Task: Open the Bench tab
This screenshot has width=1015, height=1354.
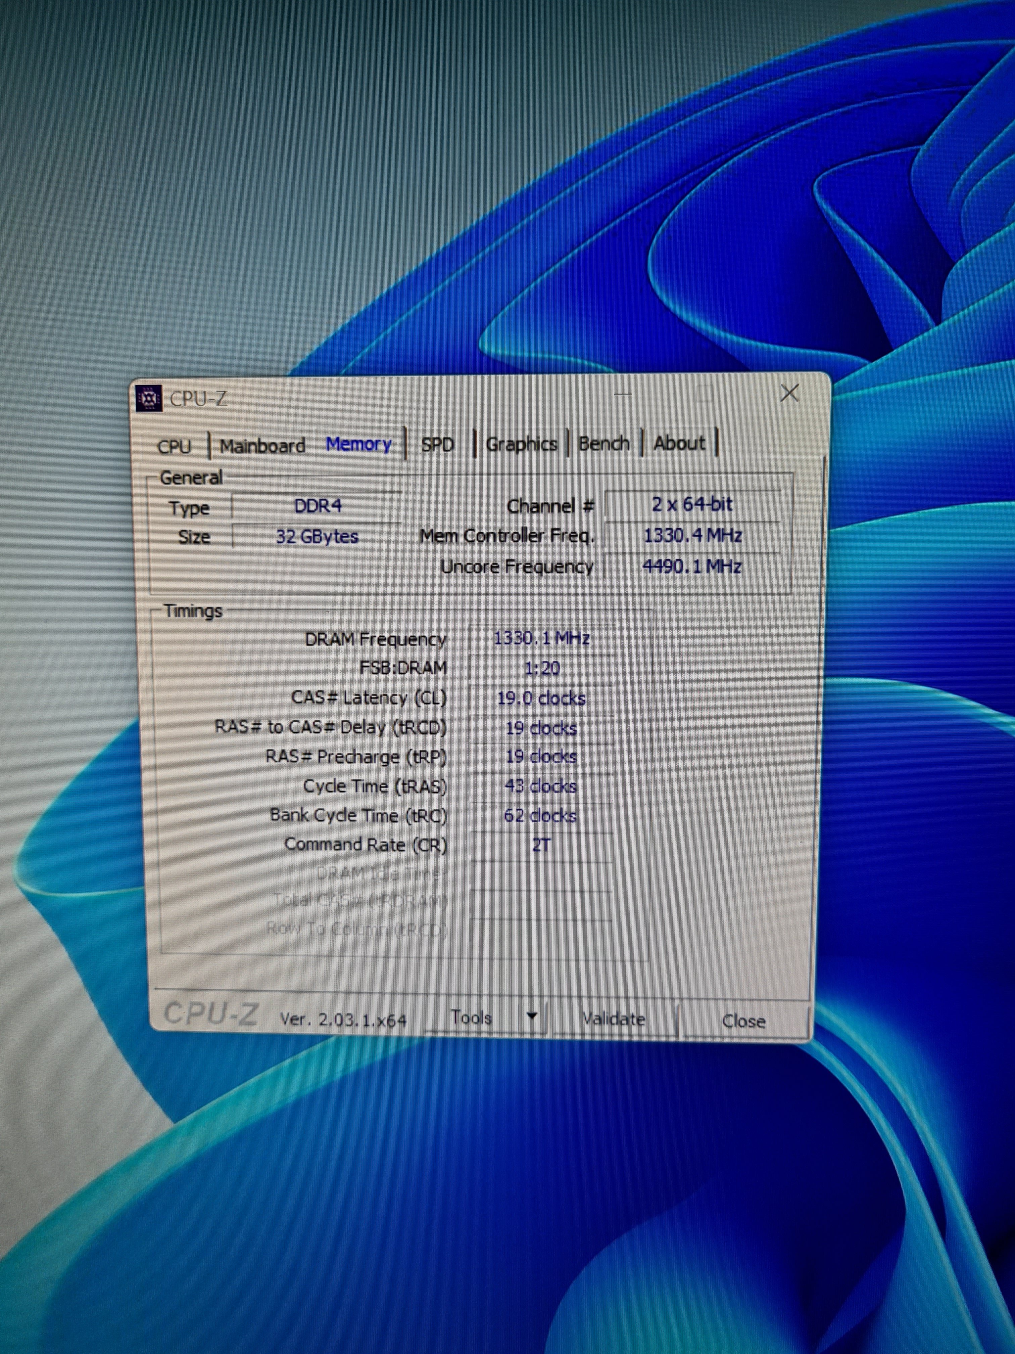Action: 604,443
